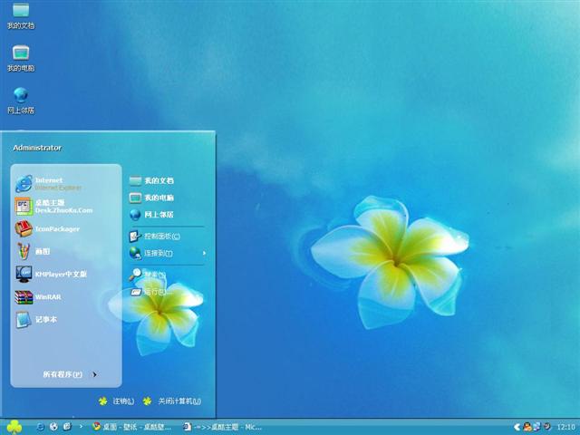Click the 12:10 clock in the taskbar
The height and width of the screenshot is (435, 580).
(x=565, y=427)
